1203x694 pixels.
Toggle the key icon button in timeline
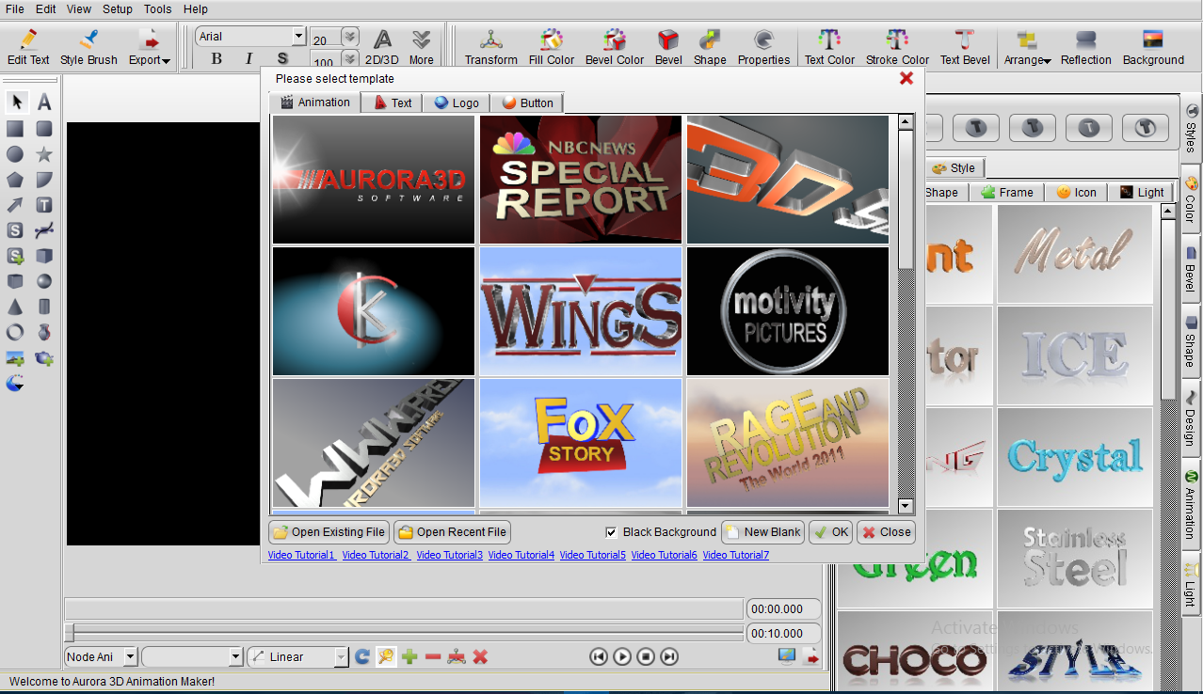click(386, 656)
